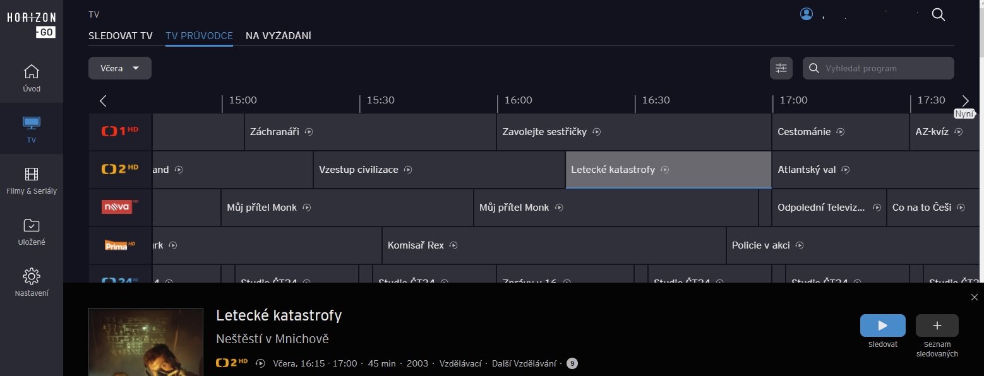
Task: Select the Nova HD channel logo
Action: click(x=120, y=207)
